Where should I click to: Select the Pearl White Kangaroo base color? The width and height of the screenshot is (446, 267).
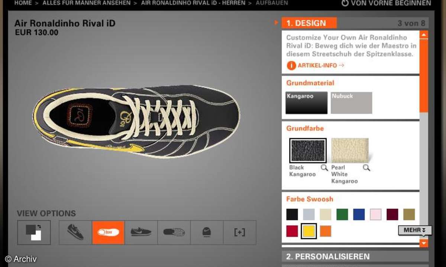[350, 150]
